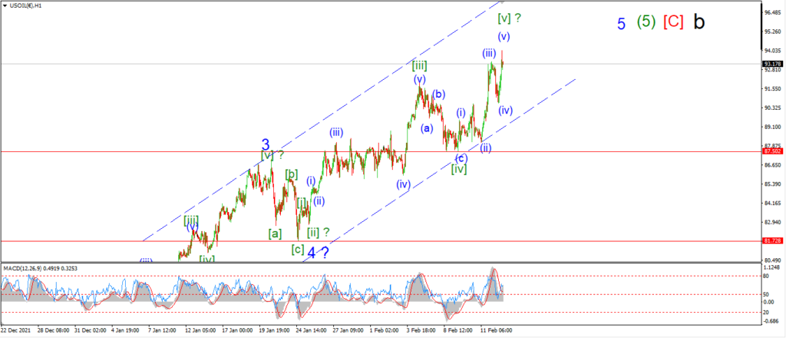Select the red 87.502 price tag
The height and width of the screenshot is (338, 786).
point(772,151)
